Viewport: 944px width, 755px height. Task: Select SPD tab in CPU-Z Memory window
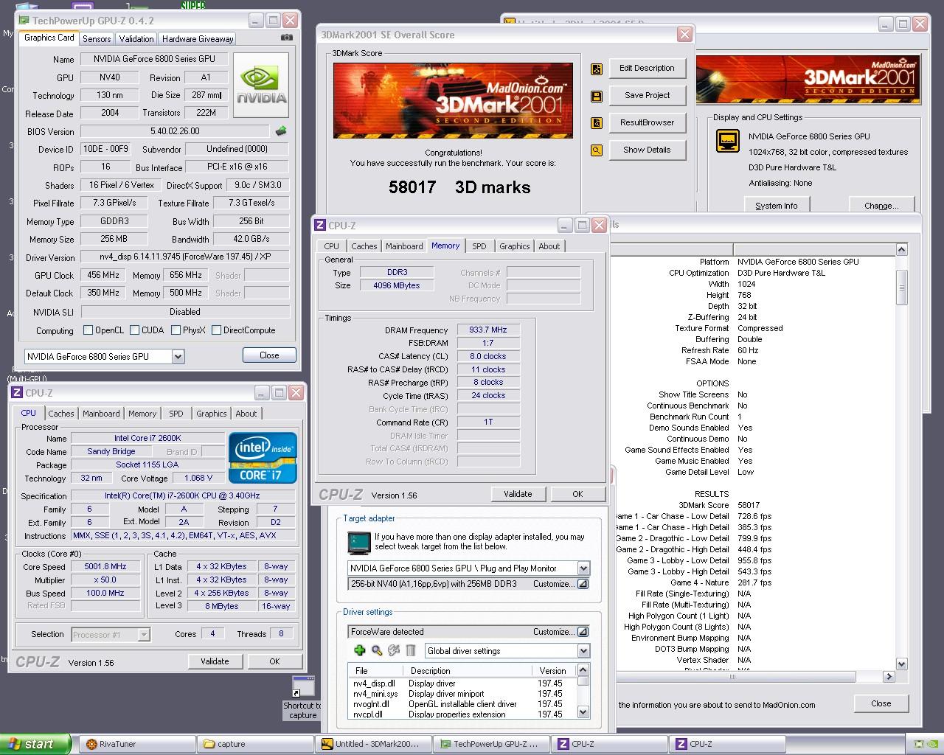coord(479,246)
